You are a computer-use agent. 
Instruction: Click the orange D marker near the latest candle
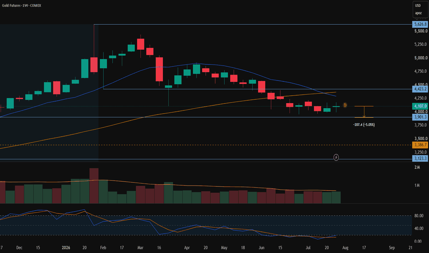tap(345, 105)
